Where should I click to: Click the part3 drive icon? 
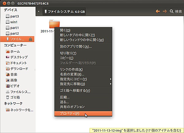pos(7,16)
